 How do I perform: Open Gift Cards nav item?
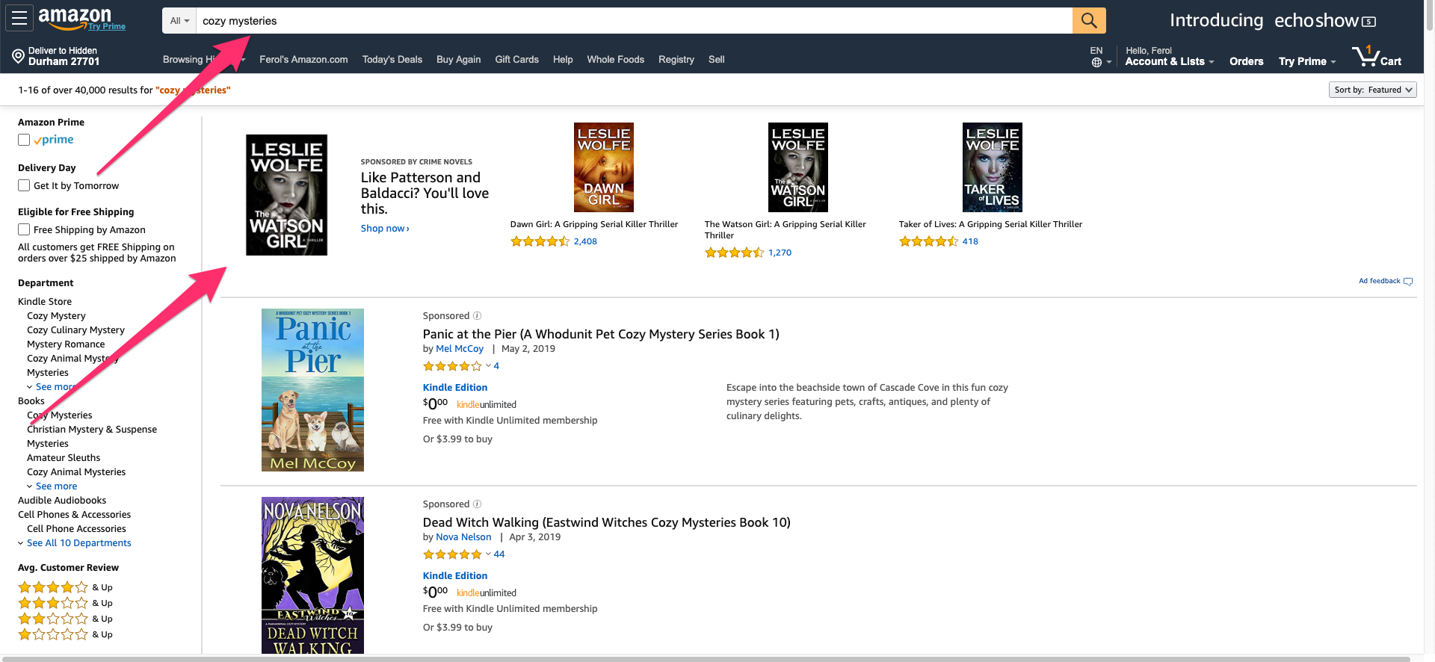click(516, 60)
